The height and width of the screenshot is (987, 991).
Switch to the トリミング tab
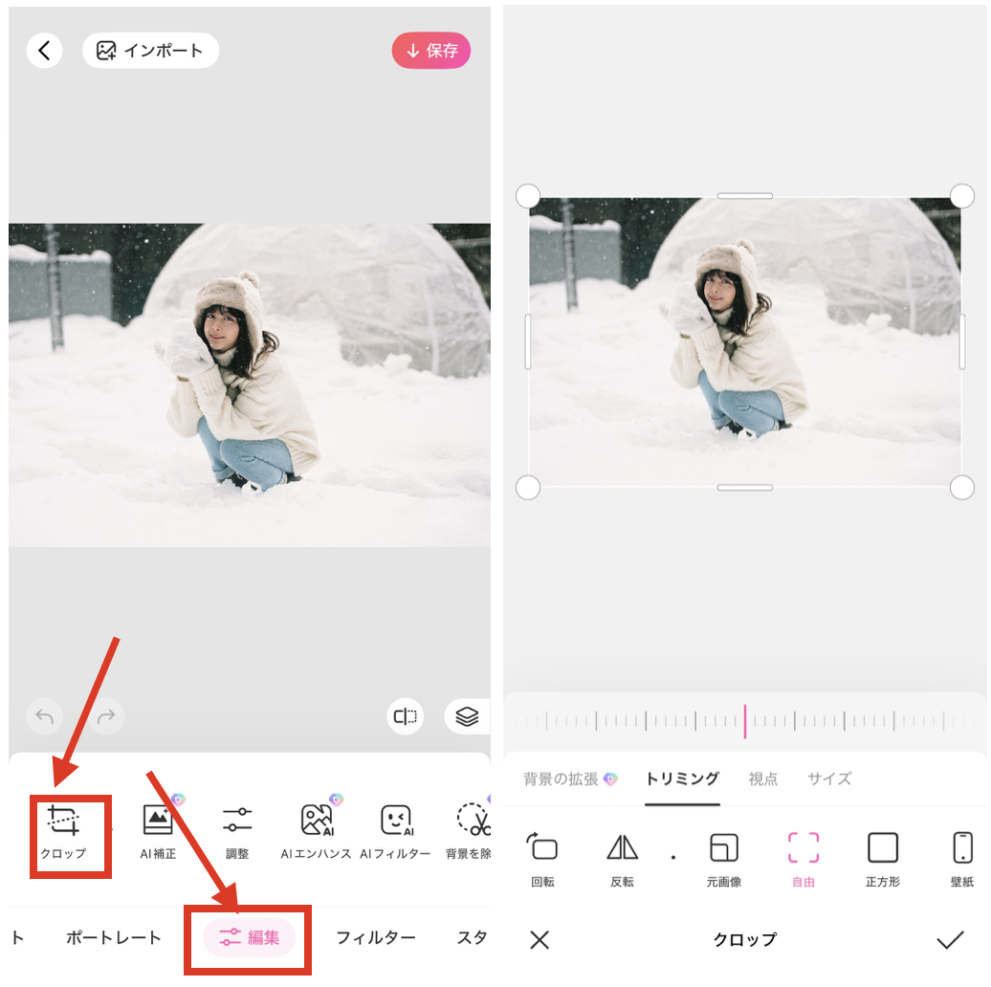[682, 779]
